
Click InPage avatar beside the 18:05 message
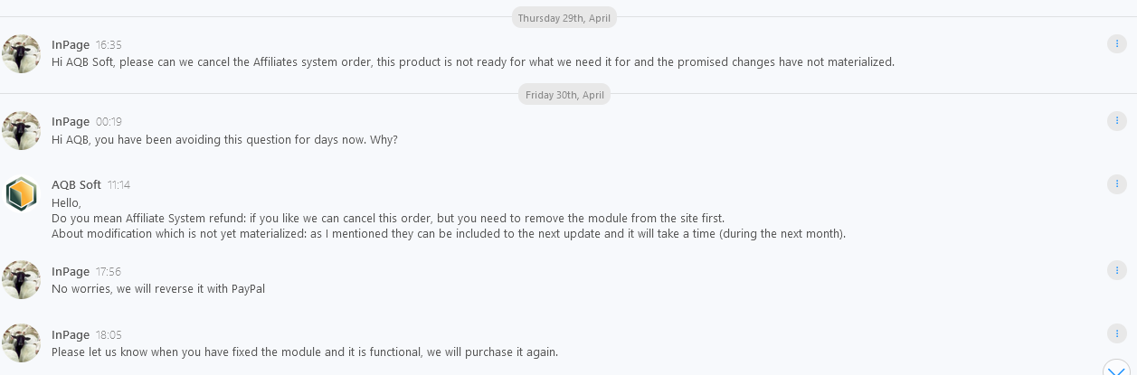tap(21, 343)
